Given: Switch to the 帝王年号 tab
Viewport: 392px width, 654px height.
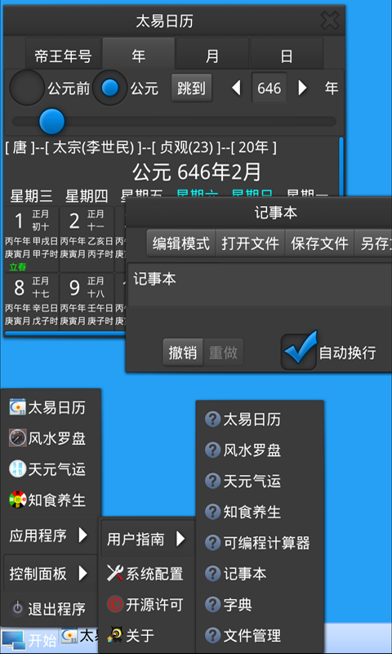Looking at the screenshot, I should click(x=64, y=56).
